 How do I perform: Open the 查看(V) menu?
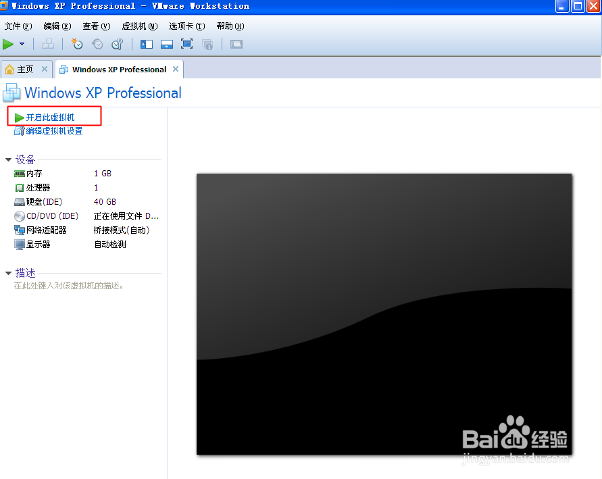coord(97,26)
